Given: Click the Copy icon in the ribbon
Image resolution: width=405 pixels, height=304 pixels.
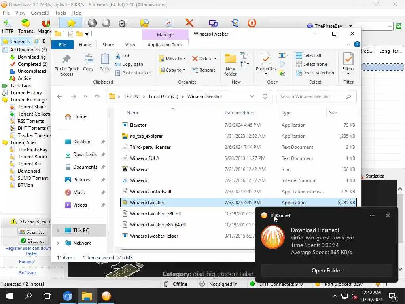Looking at the screenshot, I should (88, 62).
